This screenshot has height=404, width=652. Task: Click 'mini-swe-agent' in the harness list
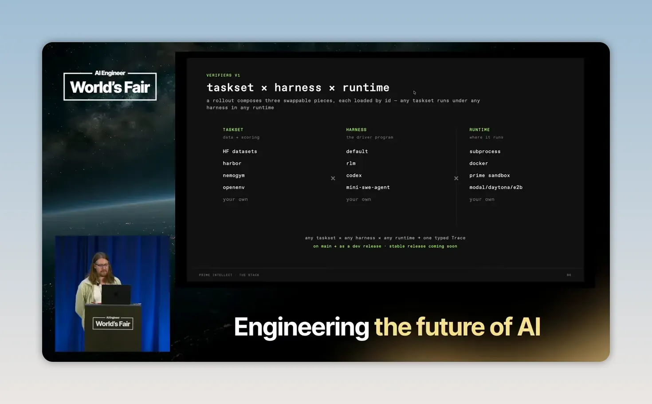368,187
